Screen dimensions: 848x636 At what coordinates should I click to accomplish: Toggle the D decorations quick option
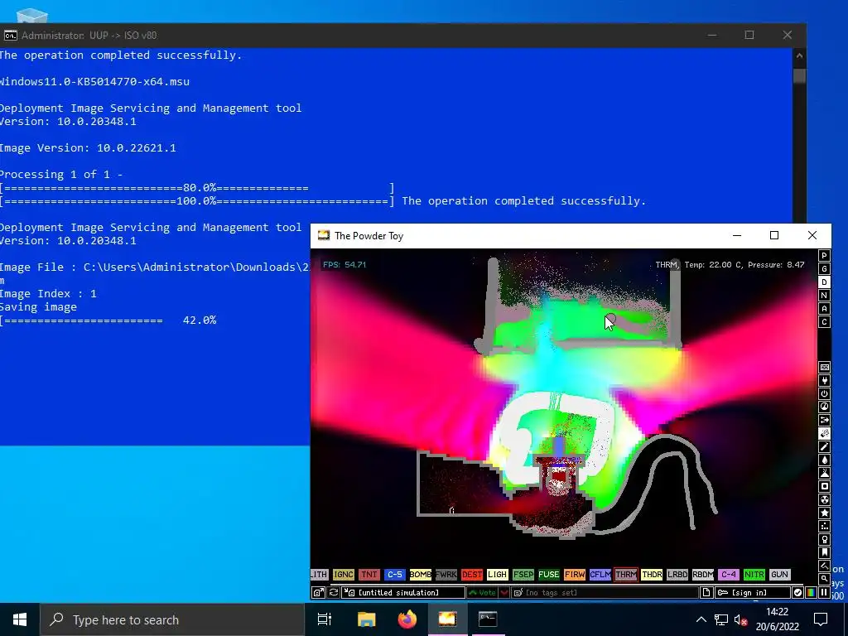tap(824, 282)
